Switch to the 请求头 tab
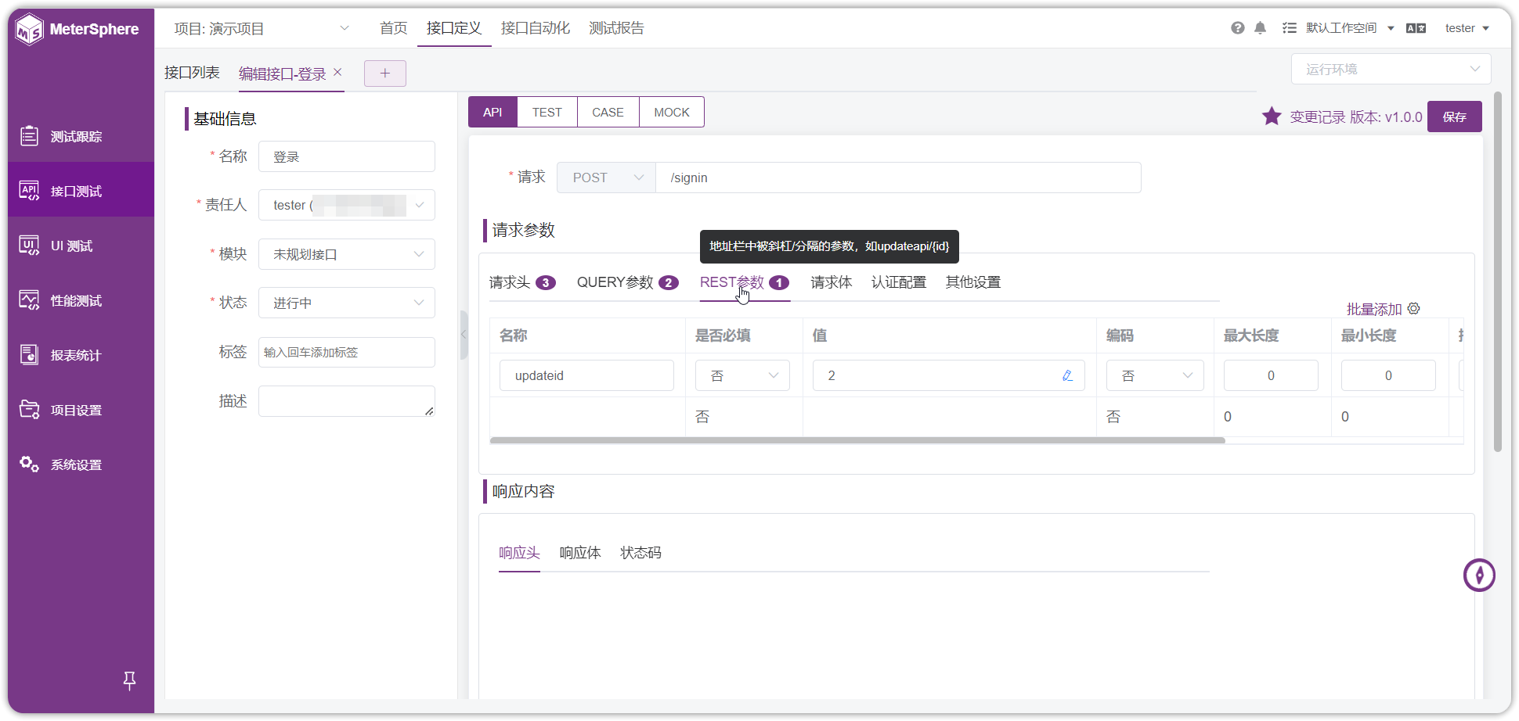1519x721 pixels. (x=522, y=282)
